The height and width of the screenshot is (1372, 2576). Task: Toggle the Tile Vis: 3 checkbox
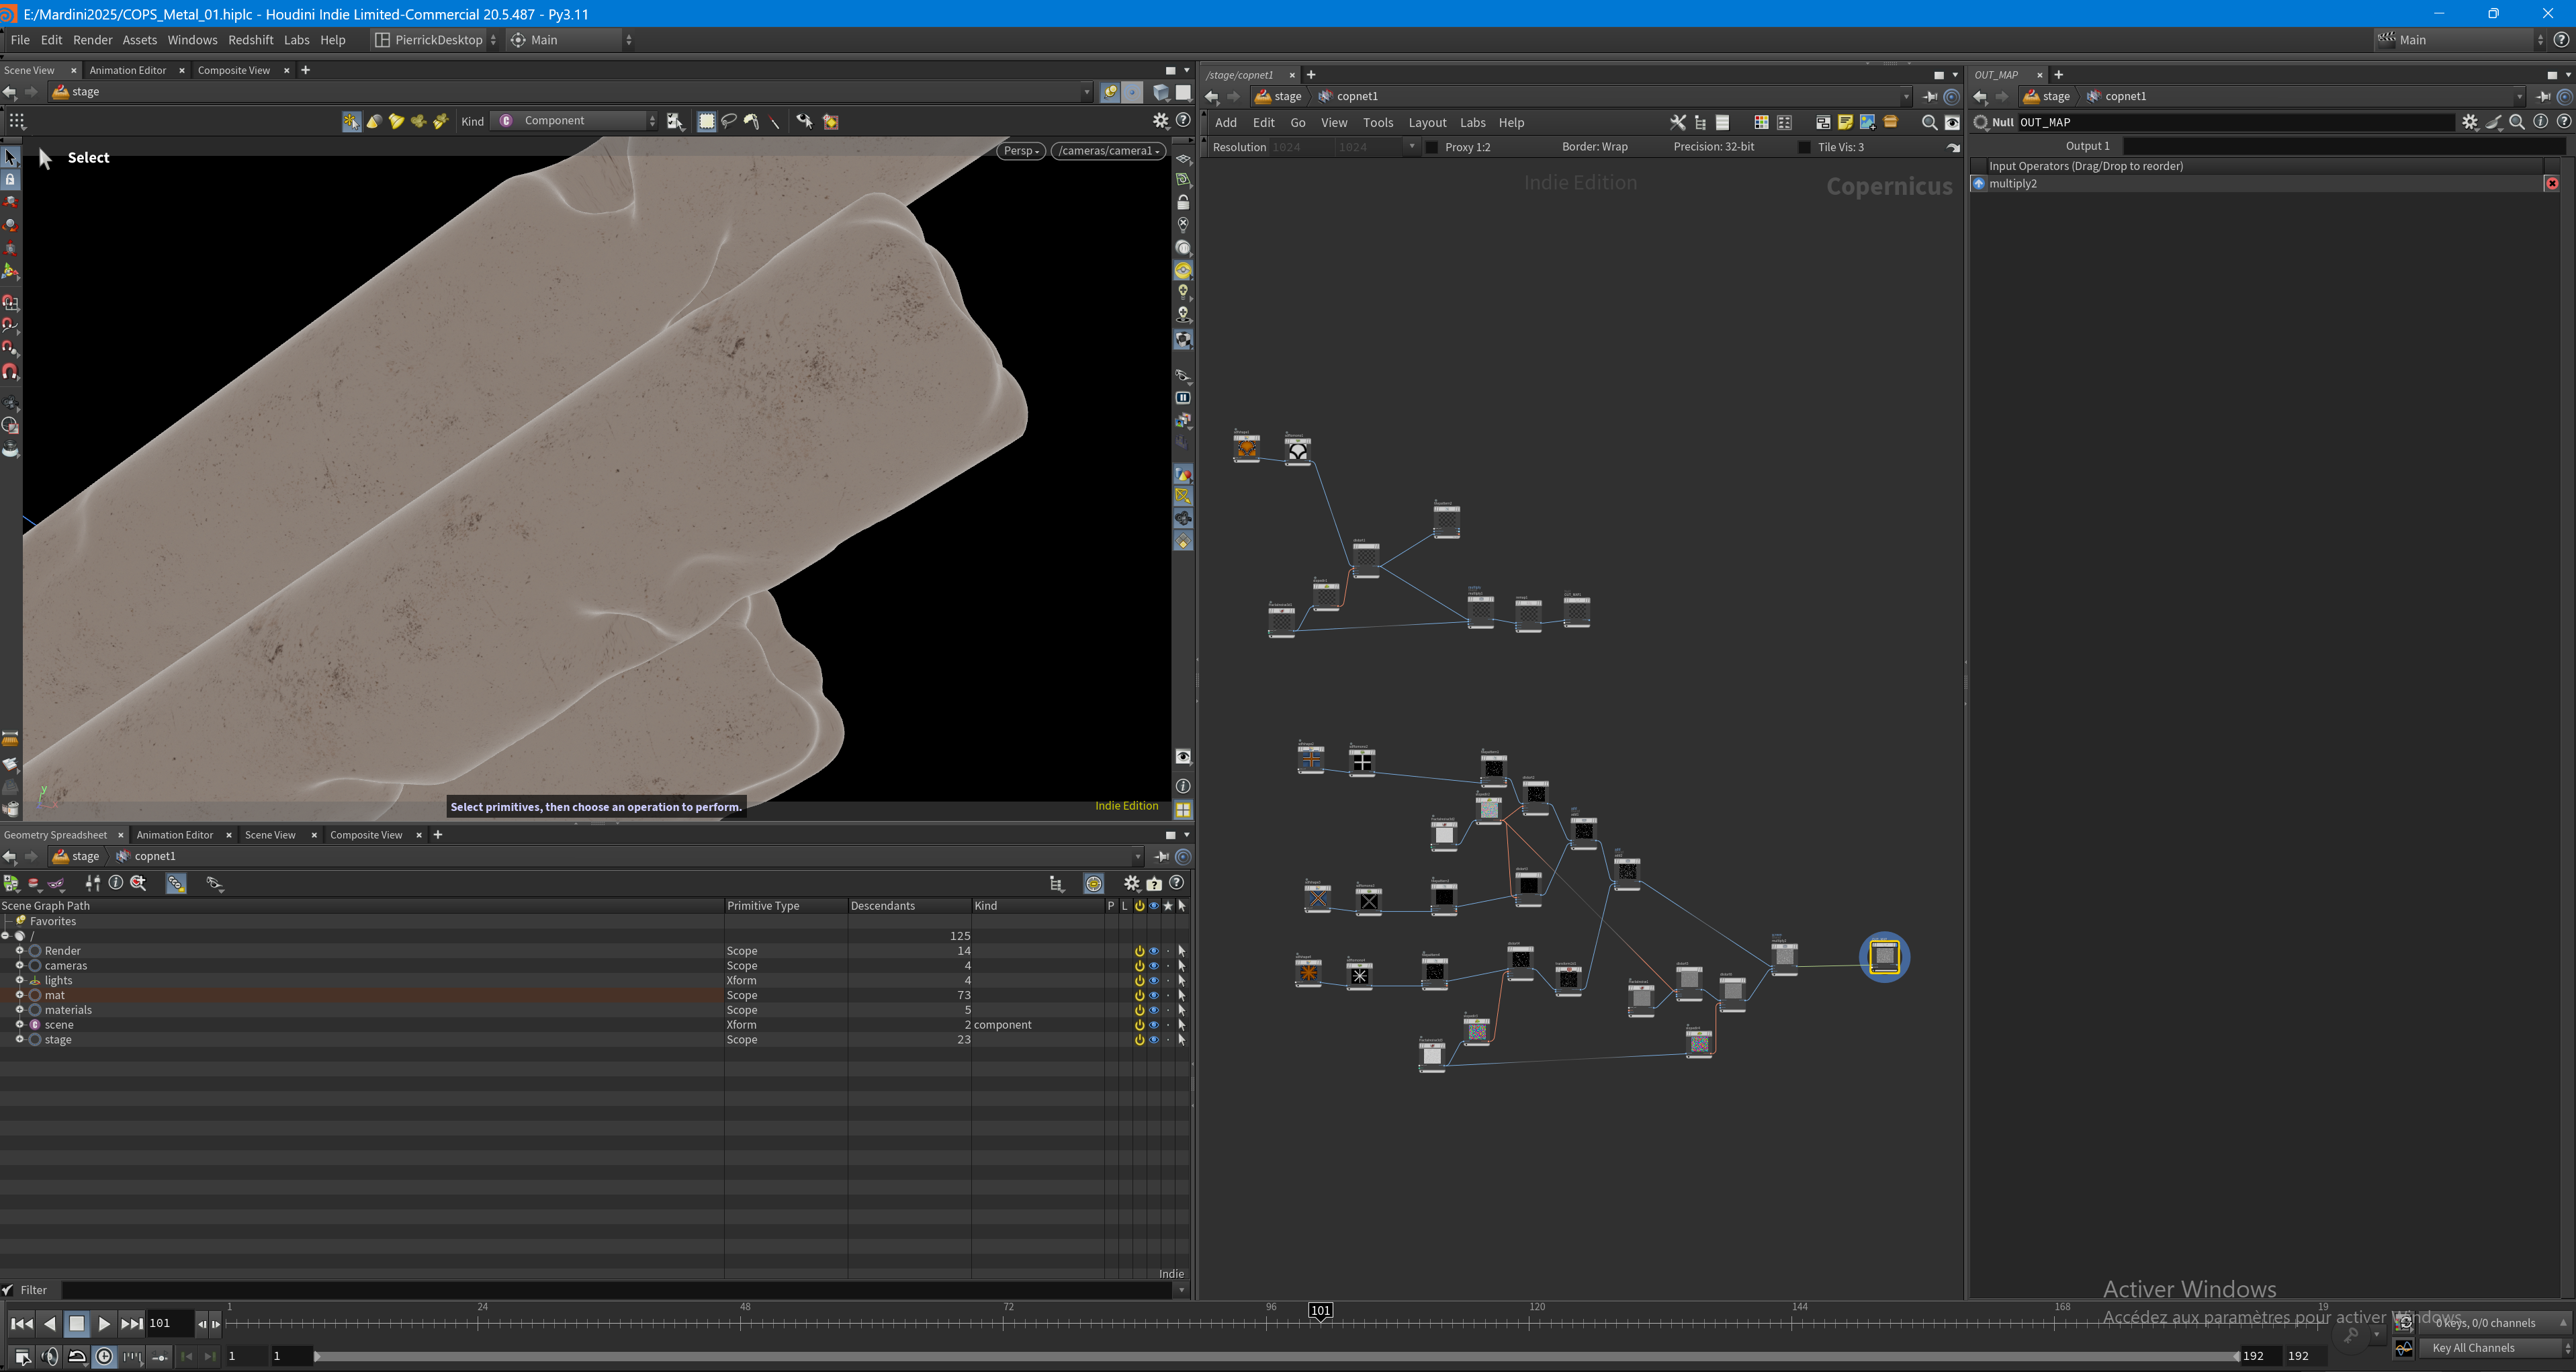click(x=1804, y=148)
